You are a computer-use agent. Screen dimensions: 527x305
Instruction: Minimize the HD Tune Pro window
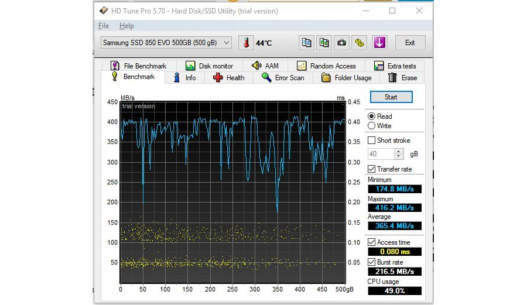click(x=366, y=11)
